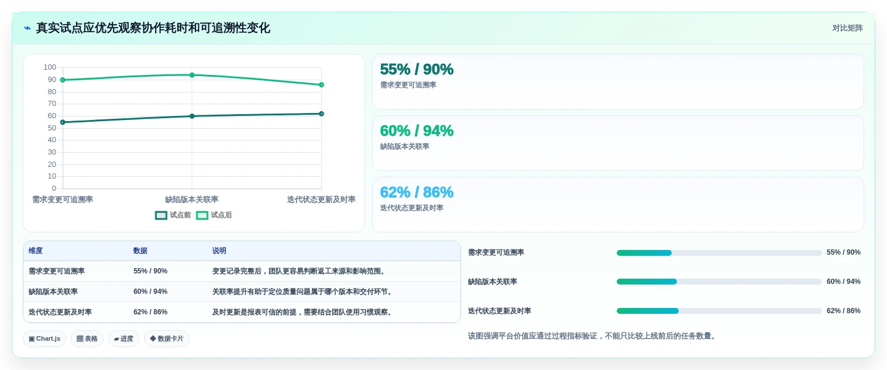Click the lightning bolt icon beside the title
The image size is (887, 370).
coord(27,28)
